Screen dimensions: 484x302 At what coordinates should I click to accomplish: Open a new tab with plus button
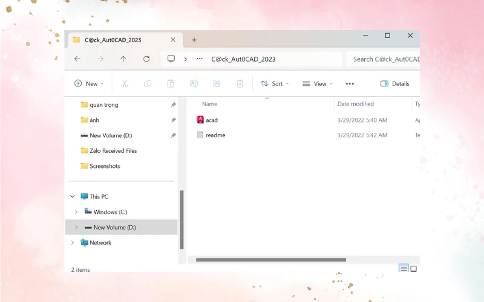194,40
